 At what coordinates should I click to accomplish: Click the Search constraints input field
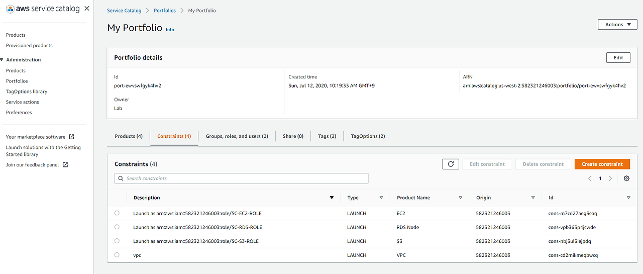tap(241, 178)
